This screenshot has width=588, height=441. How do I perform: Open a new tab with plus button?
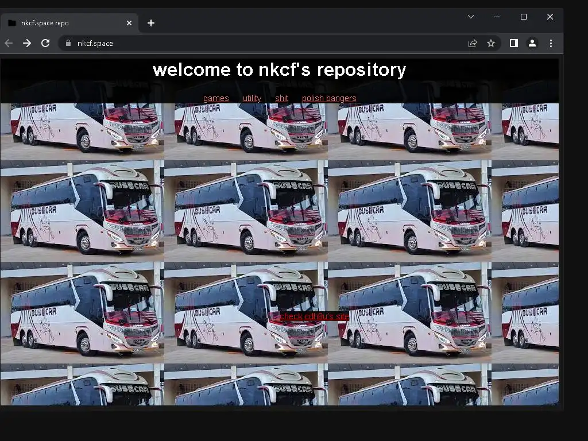[151, 23]
